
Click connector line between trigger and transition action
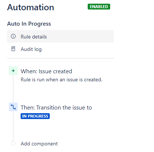pyautogui.click(x=13, y=89)
